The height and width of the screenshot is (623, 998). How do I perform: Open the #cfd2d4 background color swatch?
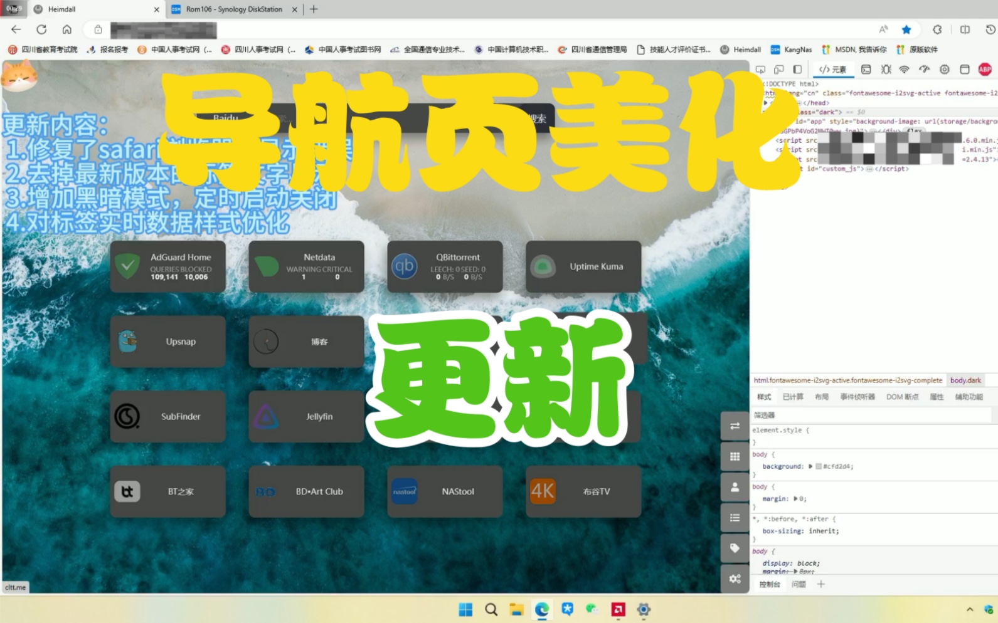click(x=819, y=466)
